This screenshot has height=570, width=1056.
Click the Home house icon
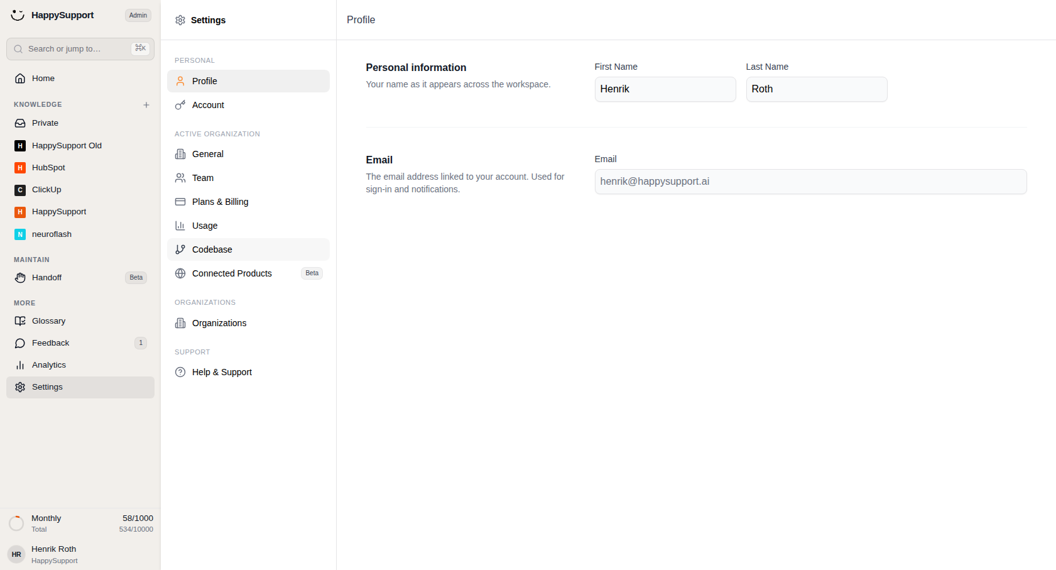click(x=20, y=79)
